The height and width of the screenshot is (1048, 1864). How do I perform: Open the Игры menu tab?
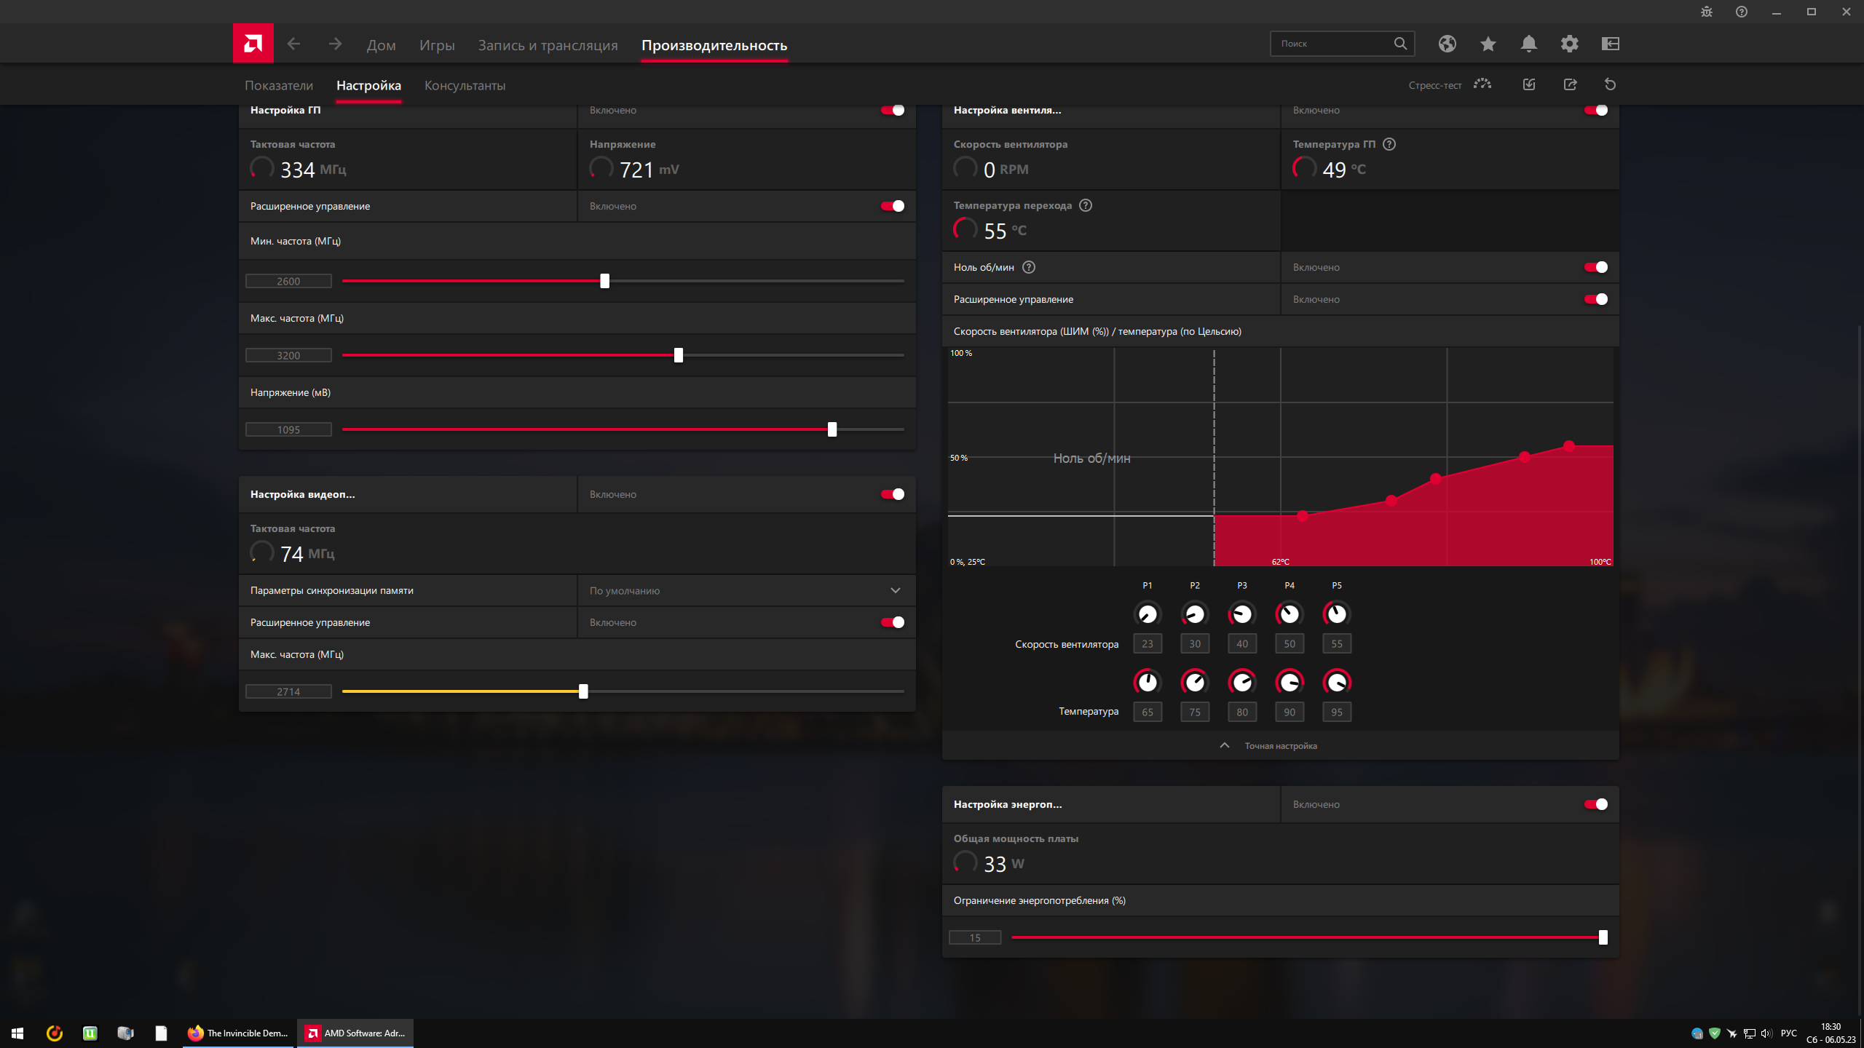[x=437, y=45]
